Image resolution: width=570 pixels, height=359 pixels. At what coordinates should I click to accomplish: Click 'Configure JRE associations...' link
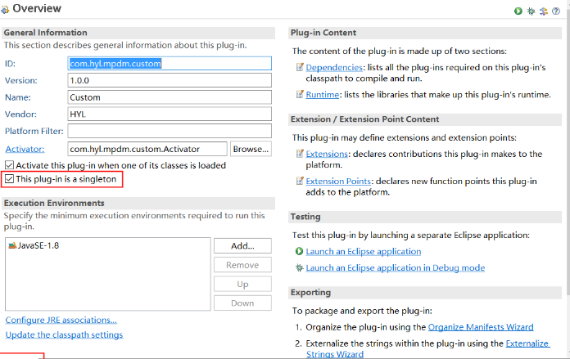pos(60,319)
